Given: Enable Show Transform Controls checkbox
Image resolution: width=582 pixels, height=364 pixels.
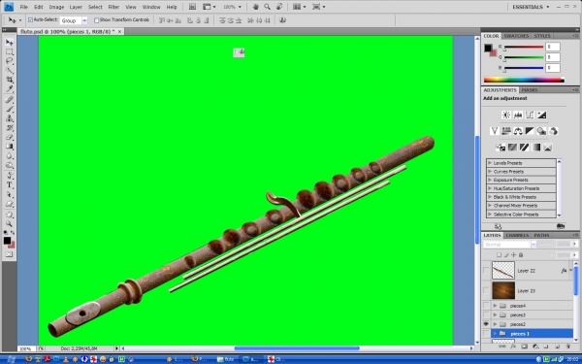Looking at the screenshot, I should (x=96, y=20).
